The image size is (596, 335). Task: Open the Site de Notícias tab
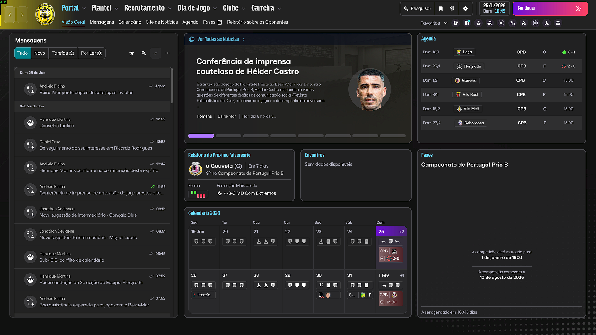[x=162, y=22]
